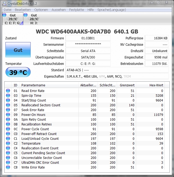Screen dimensions: 174x177
Task: Select the text "Read Error Rate"
Action: [33, 91]
